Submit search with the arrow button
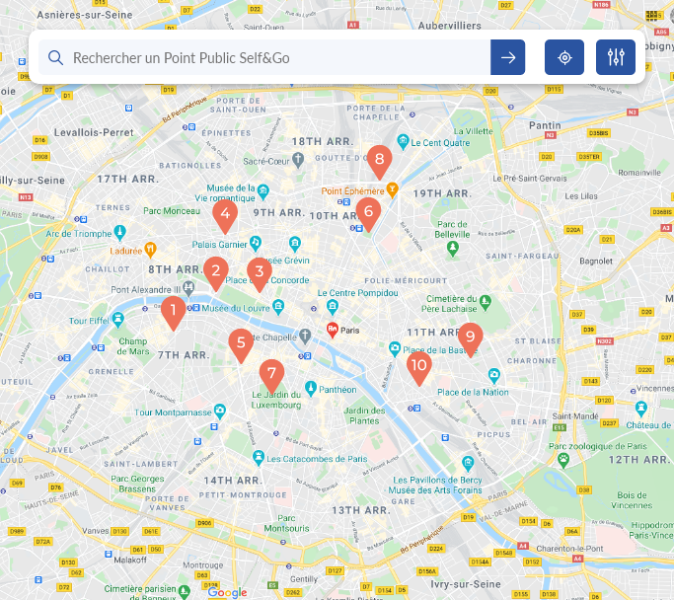 pyautogui.click(x=507, y=57)
